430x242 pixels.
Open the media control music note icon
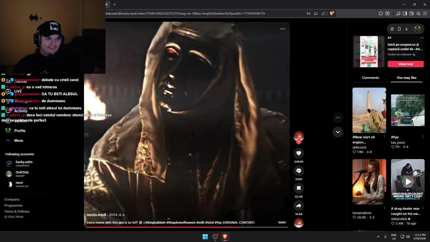click(x=398, y=13)
